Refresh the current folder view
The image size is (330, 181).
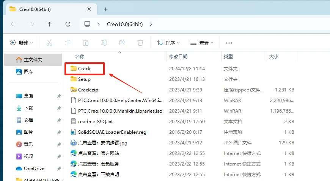coord(68,24)
